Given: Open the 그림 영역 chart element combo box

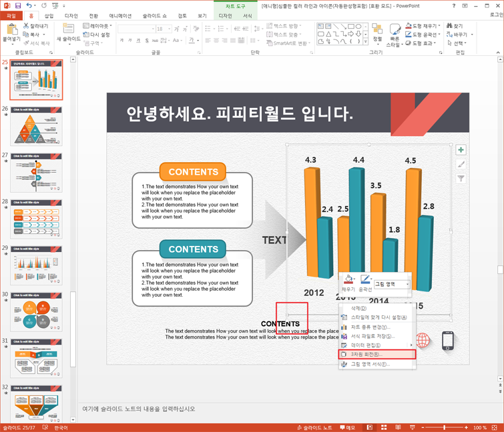Looking at the screenshot, I should click(393, 284).
